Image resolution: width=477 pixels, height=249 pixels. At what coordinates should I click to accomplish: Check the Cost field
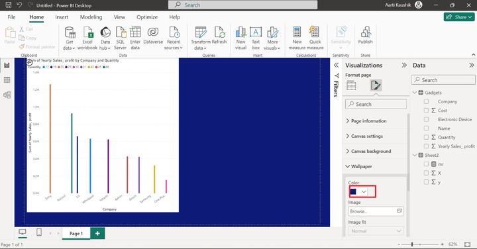pos(426,111)
